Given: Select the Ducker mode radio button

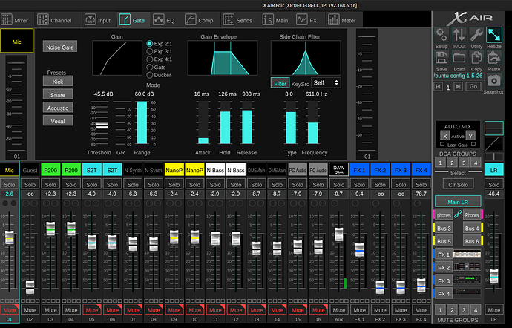Looking at the screenshot, I should click(151, 75).
